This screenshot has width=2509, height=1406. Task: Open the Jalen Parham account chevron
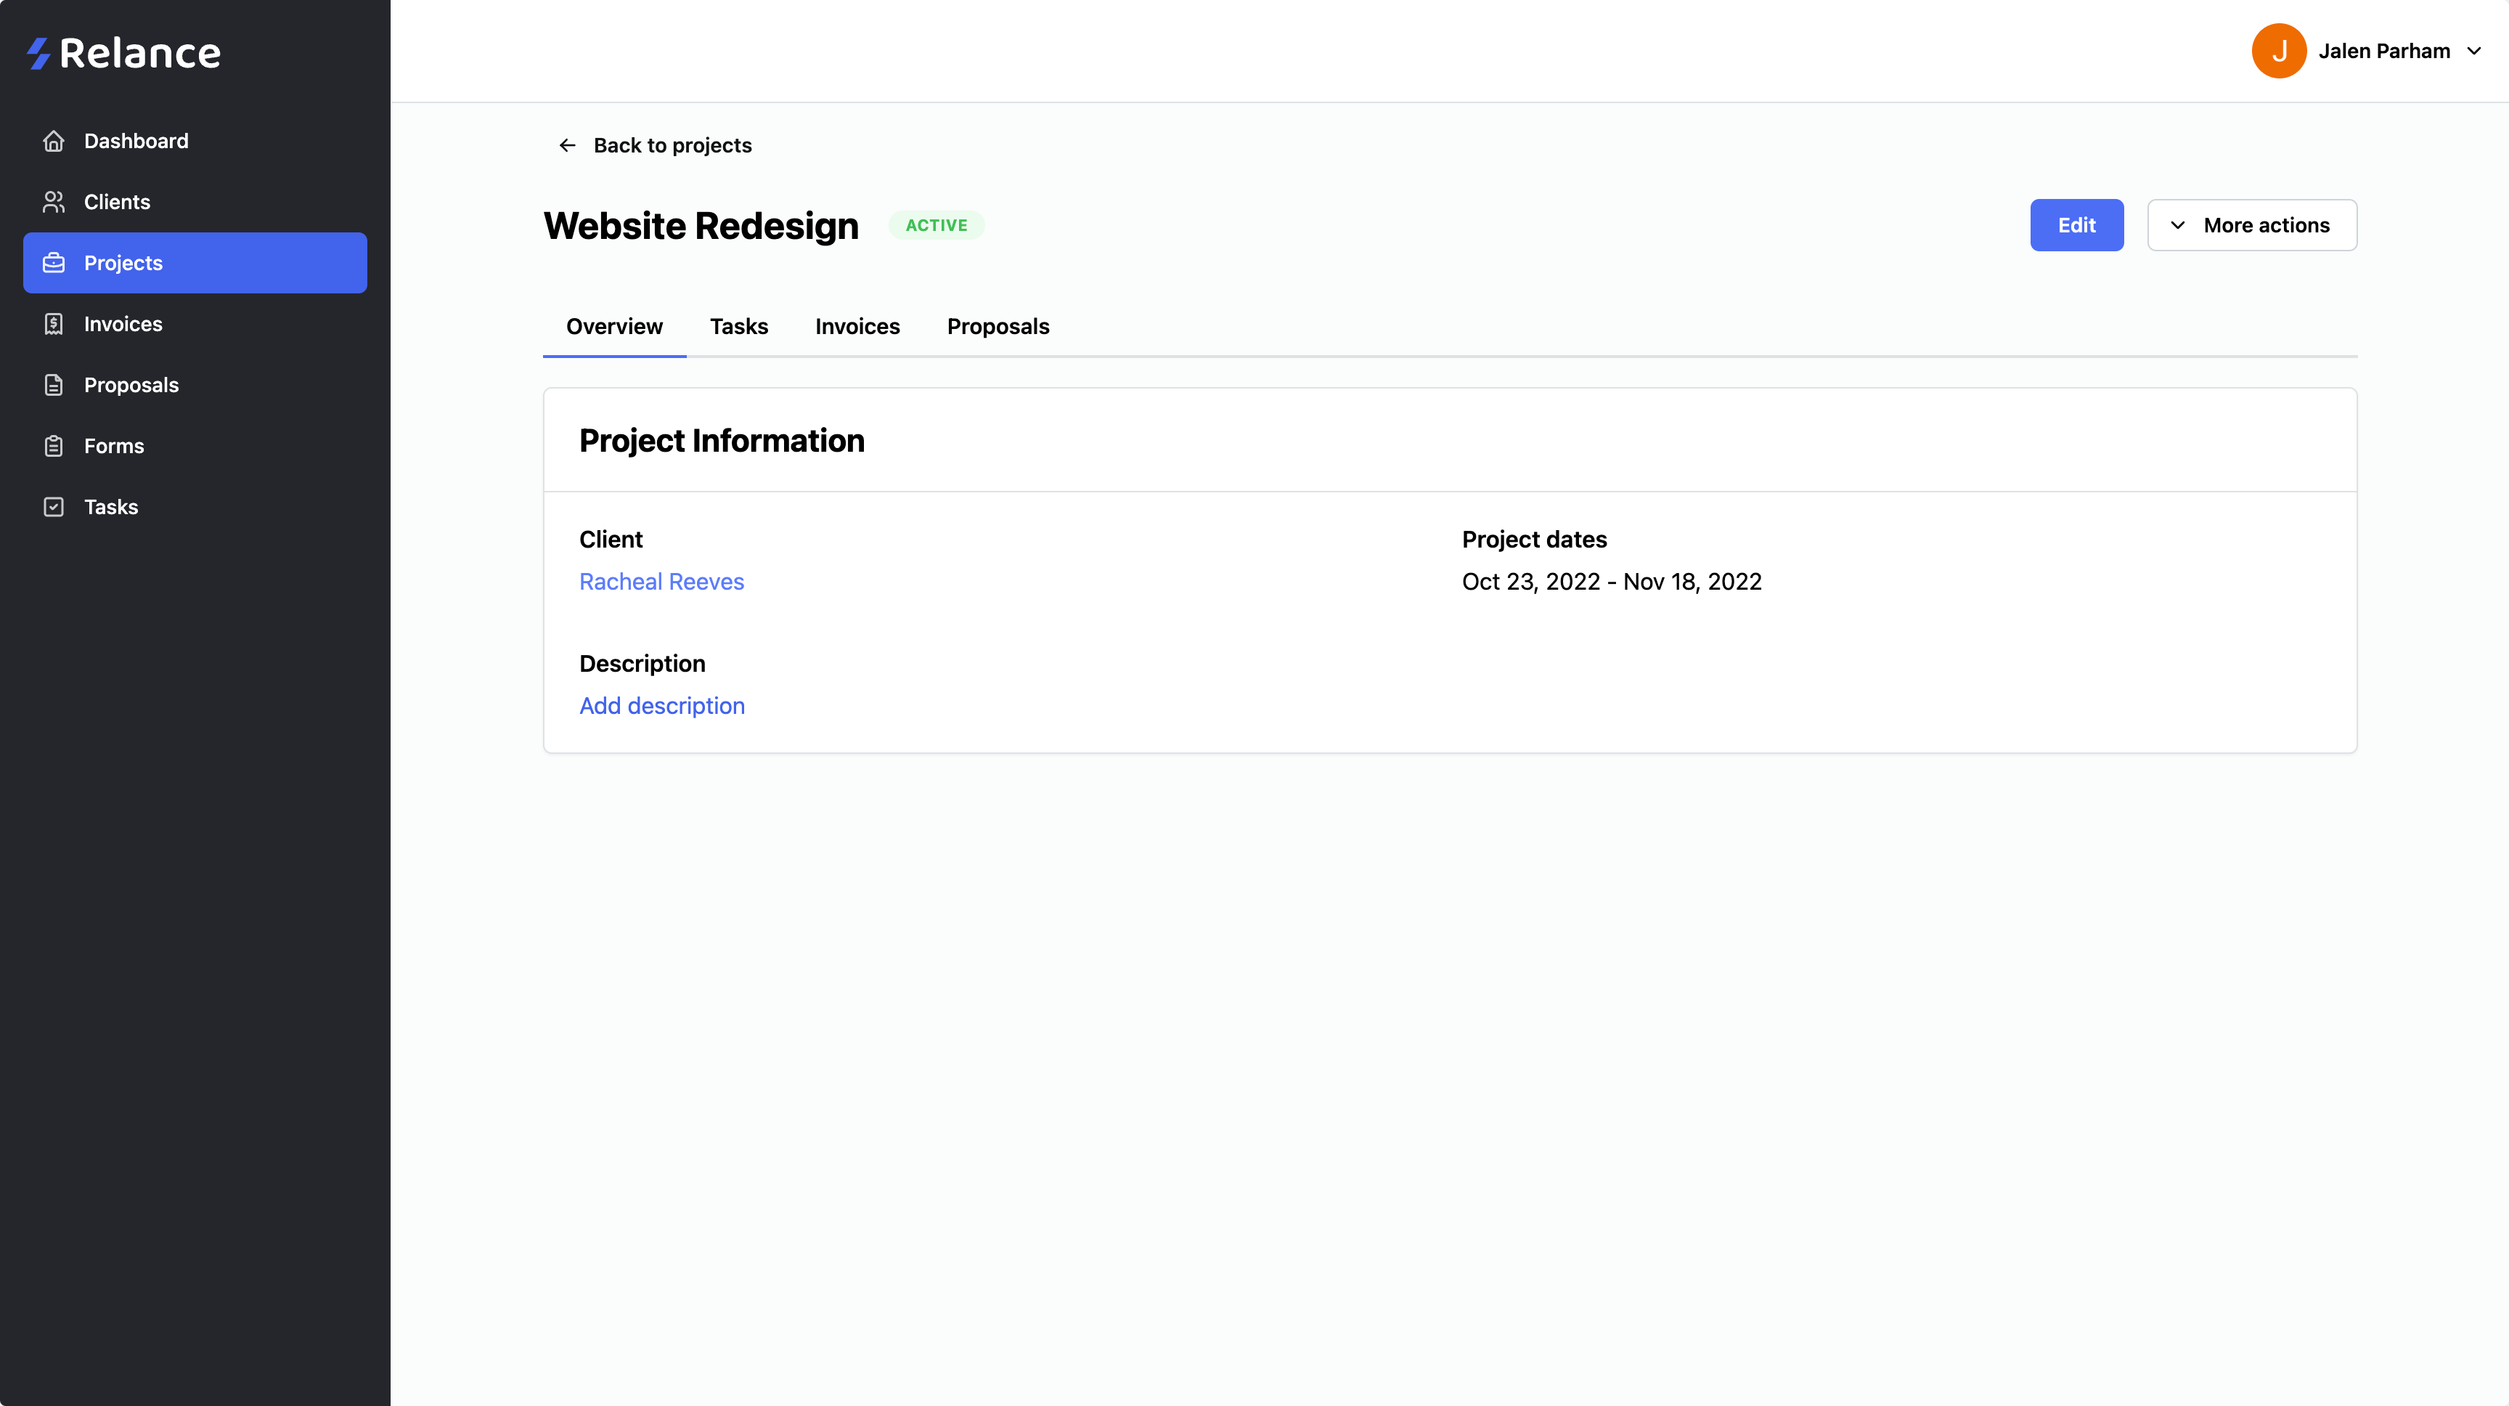2474,51
